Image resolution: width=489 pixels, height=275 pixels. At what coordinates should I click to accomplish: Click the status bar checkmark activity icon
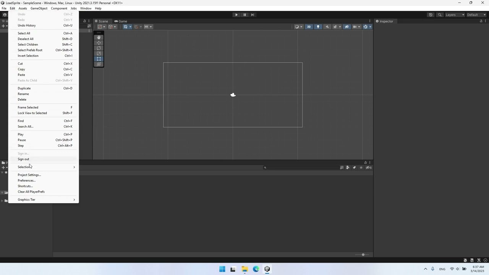[485, 260]
